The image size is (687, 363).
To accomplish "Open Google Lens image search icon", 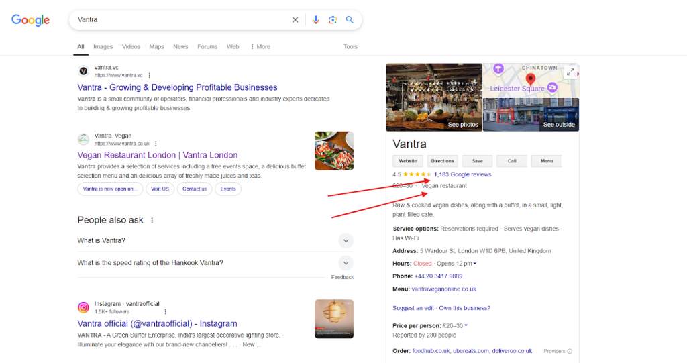I will point(333,20).
